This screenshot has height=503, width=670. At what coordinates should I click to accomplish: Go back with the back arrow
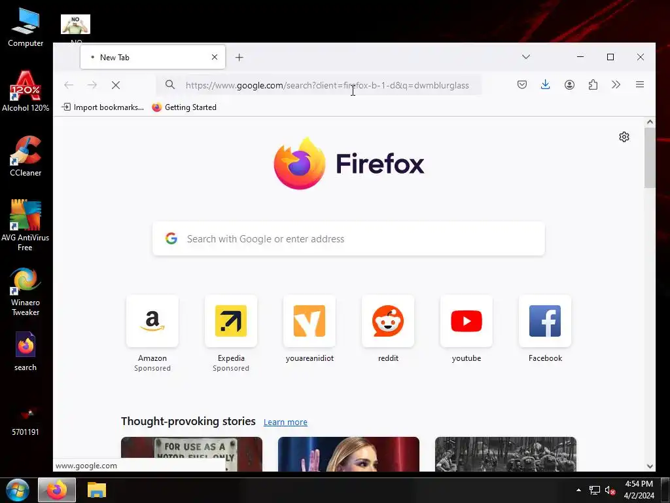pos(69,85)
